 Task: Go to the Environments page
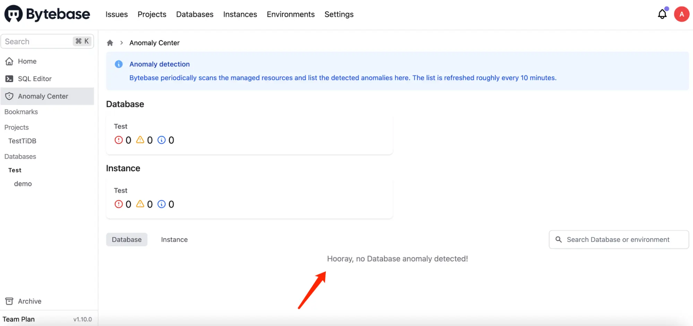[291, 14]
